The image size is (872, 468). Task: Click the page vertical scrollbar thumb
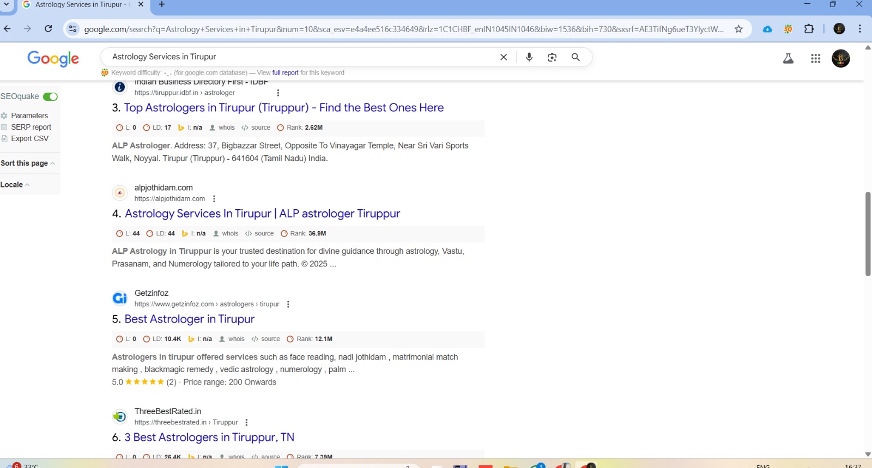[x=868, y=234]
